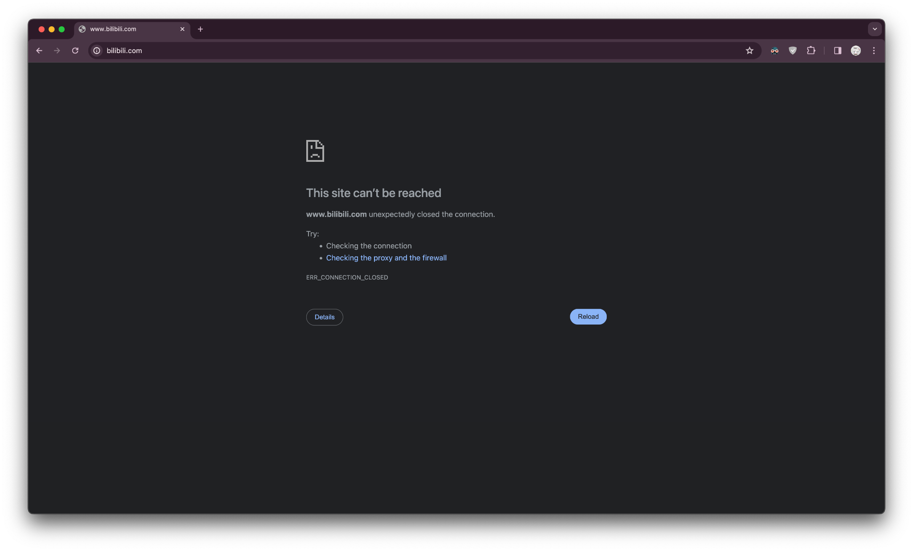
Task: Click the forward navigation arrow
Action: pos(57,50)
